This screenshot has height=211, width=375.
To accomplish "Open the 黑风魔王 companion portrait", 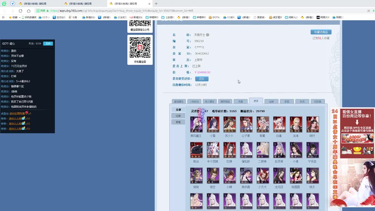I will (x=196, y=124).
